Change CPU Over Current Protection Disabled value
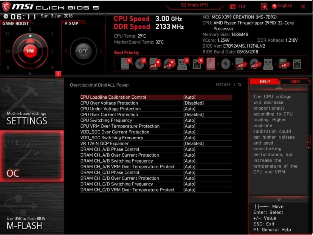This screenshot has height=235, width=313. click(193, 115)
